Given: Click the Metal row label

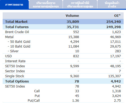Looking at the screenshot, I should 9,37.
